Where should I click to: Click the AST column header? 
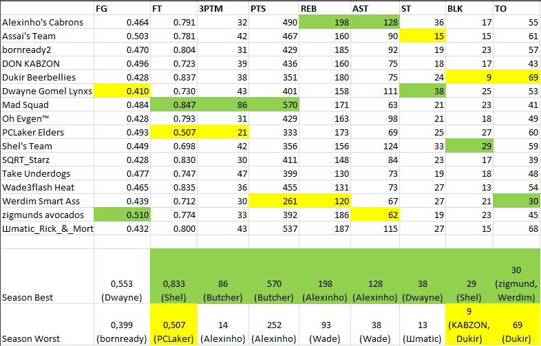coord(375,8)
